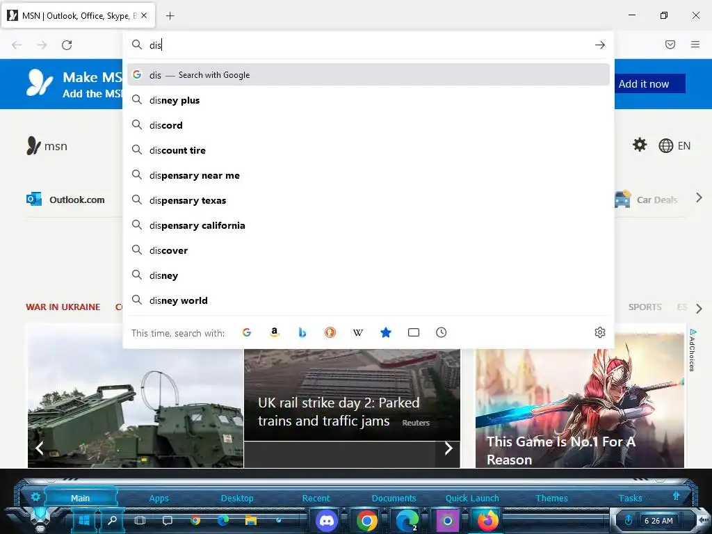Select the Tasks tab in dock
Image resolution: width=712 pixels, height=534 pixels.
pyautogui.click(x=630, y=498)
